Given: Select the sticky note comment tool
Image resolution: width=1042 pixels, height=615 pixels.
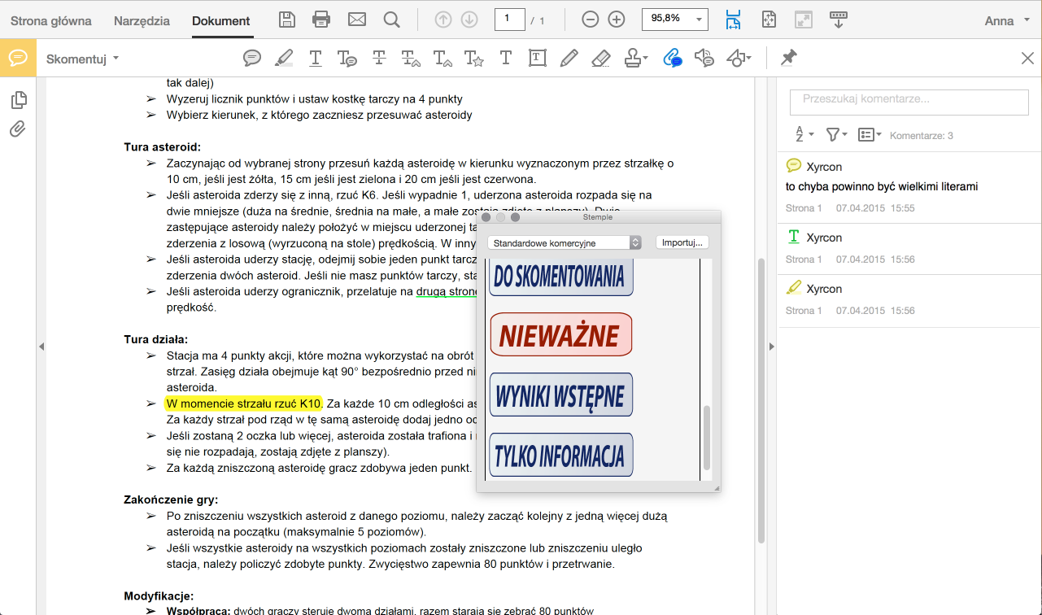Looking at the screenshot, I should [x=252, y=58].
